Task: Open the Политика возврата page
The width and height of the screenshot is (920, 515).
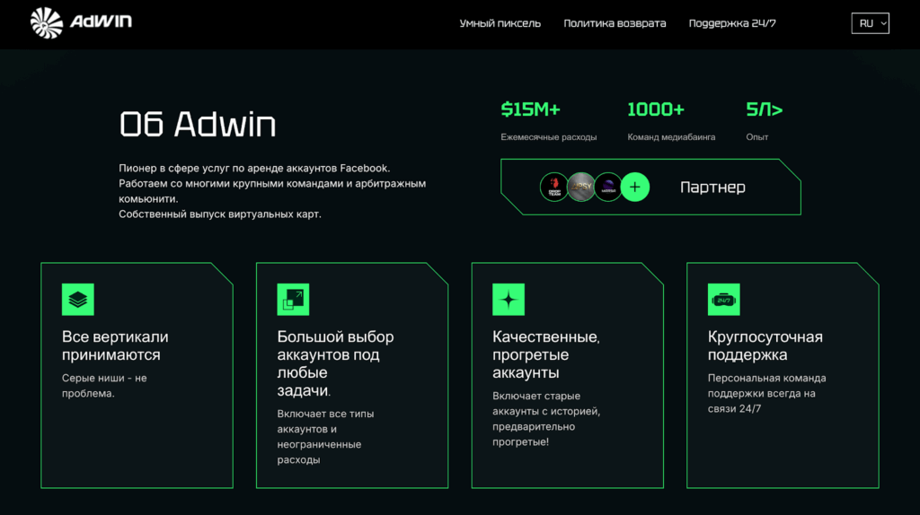Action: tap(615, 23)
